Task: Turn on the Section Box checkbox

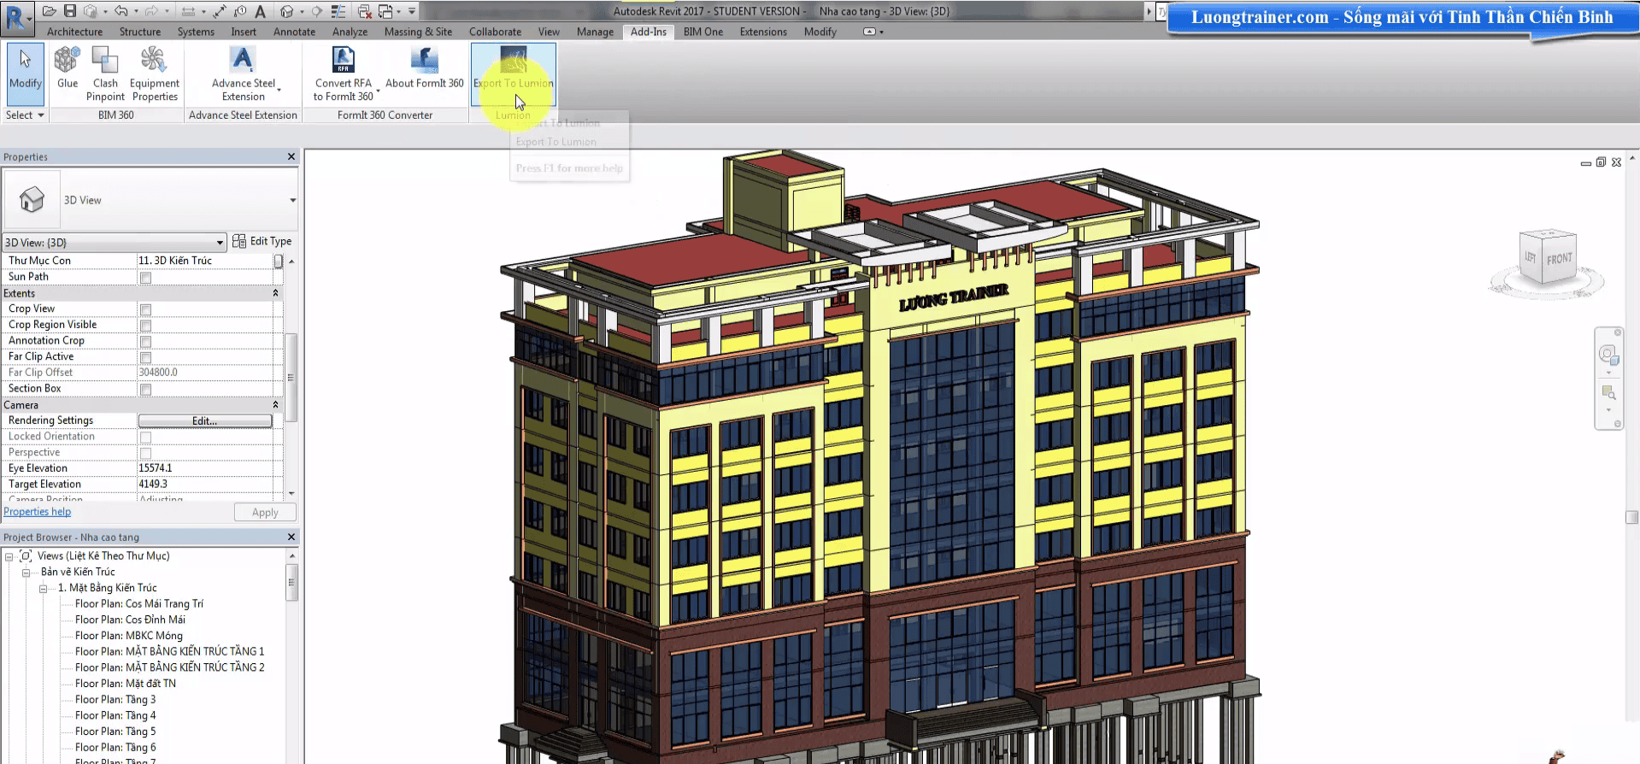Action: pos(145,390)
